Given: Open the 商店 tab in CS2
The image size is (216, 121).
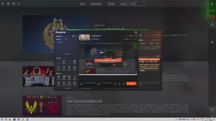Looking at the screenshot, I should [x=123, y=4].
